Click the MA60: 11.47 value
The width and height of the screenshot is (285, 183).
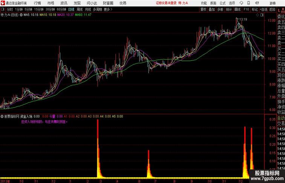(x=83, y=15)
